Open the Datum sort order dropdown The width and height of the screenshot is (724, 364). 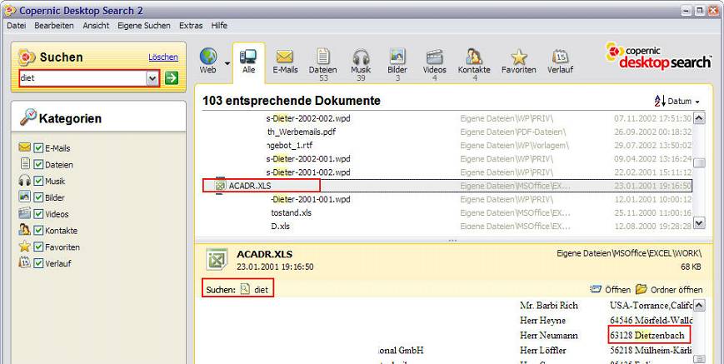(683, 101)
